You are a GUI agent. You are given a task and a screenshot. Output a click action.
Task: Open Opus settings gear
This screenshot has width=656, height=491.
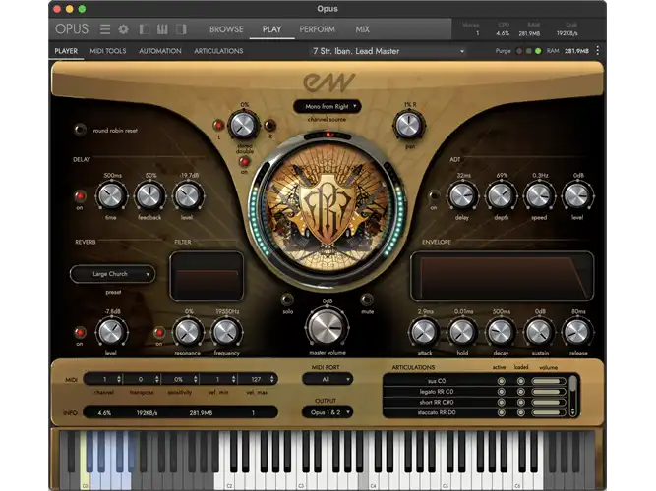123,29
